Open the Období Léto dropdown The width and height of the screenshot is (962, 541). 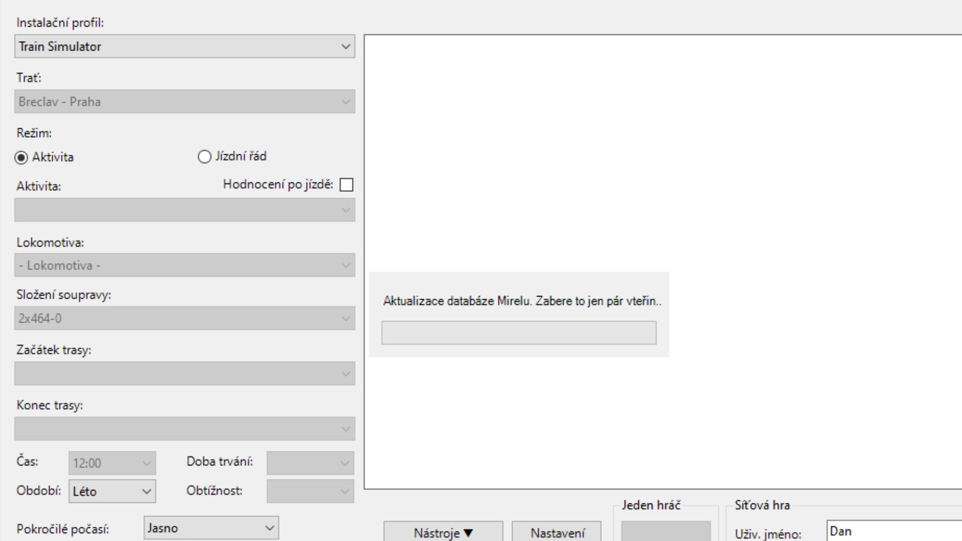click(112, 491)
